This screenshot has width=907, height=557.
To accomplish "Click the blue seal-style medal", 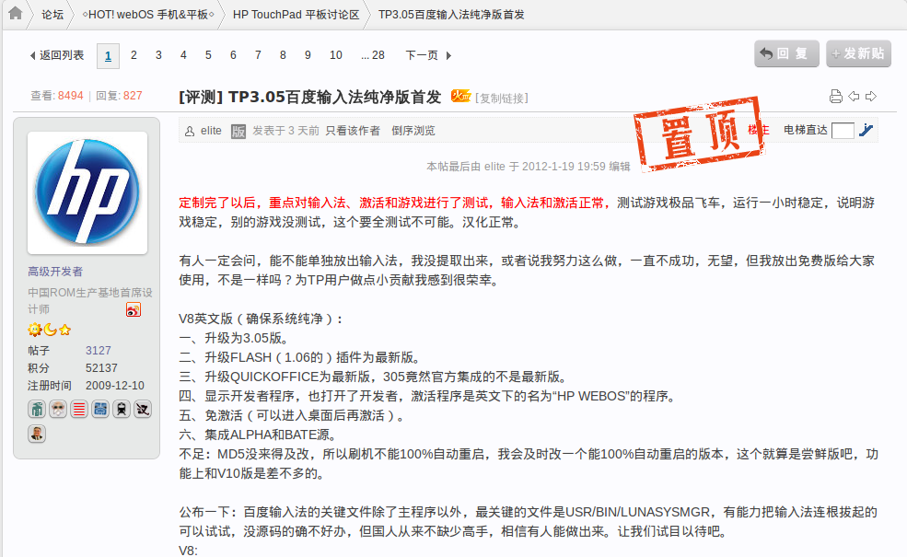I will [x=100, y=410].
